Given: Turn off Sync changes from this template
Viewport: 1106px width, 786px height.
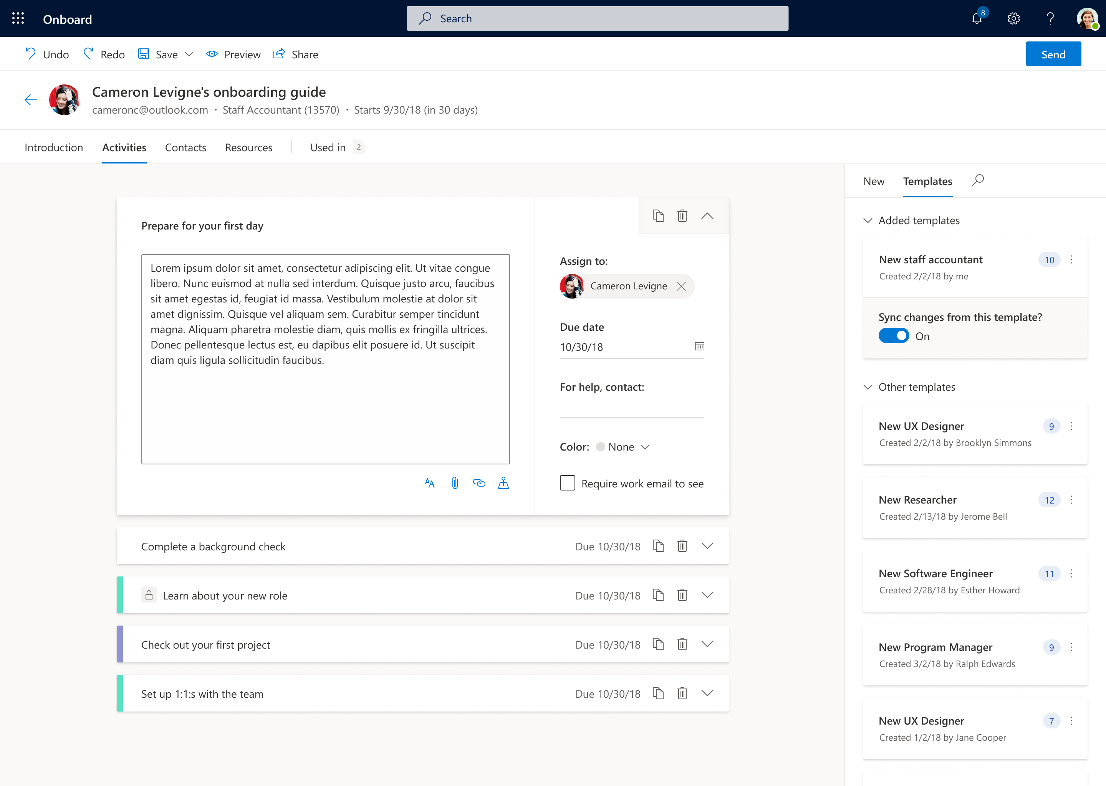Looking at the screenshot, I should 893,336.
